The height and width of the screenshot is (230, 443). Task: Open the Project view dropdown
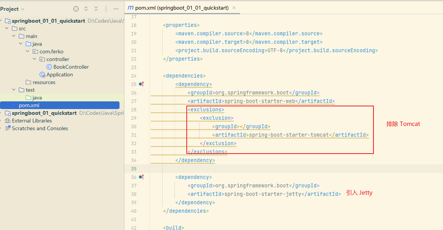pos(12,9)
